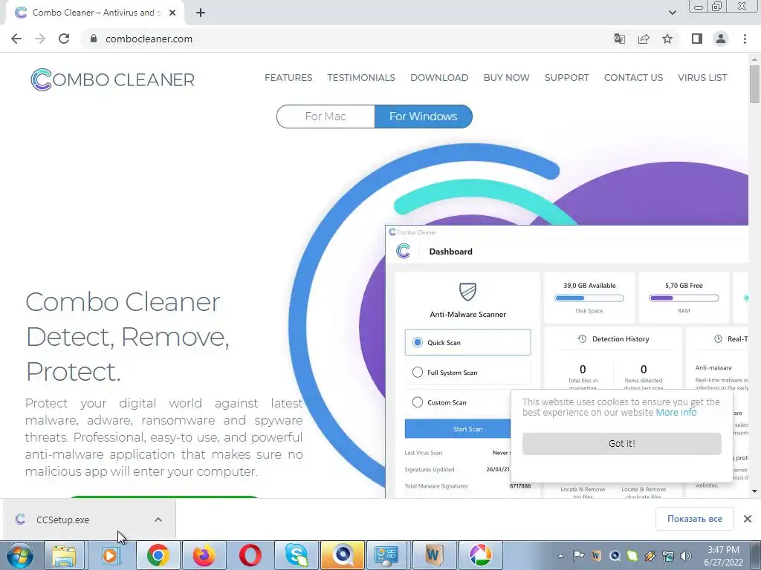Launch Opera from the taskbar
This screenshot has height=570, width=761.
tap(250, 555)
